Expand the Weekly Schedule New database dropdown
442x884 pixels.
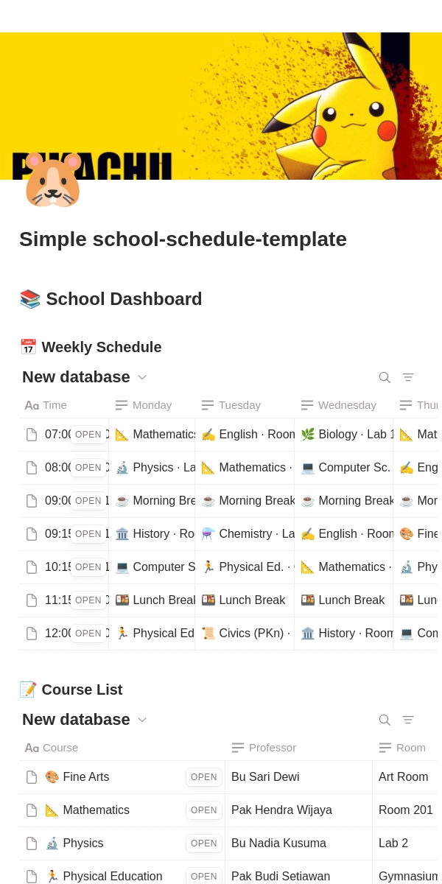pos(142,377)
